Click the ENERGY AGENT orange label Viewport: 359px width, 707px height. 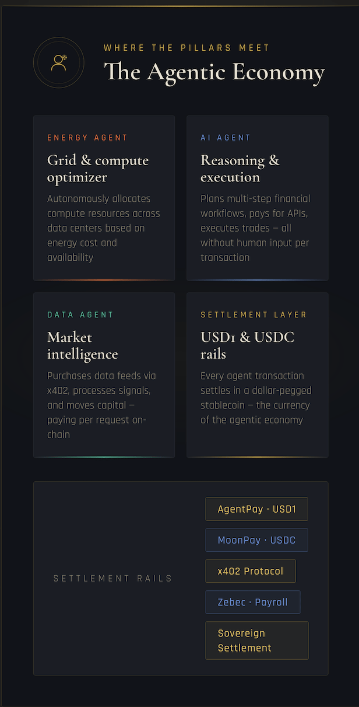(87, 138)
